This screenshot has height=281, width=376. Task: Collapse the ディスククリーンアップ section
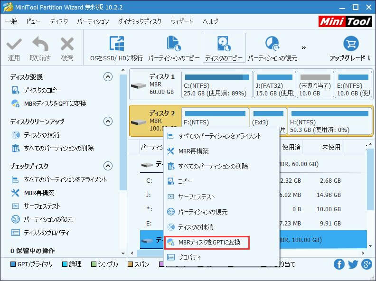click(108, 122)
